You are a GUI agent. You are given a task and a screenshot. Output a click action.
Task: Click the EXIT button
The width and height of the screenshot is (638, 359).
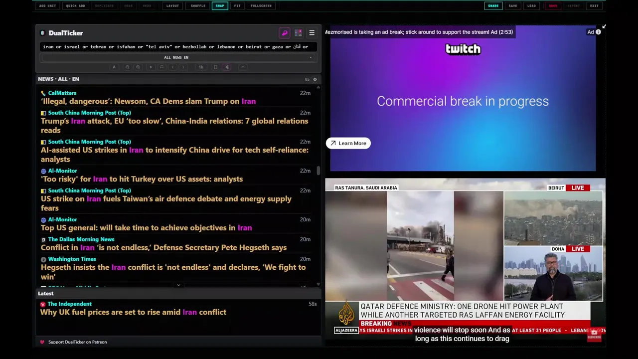(x=594, y=6)
